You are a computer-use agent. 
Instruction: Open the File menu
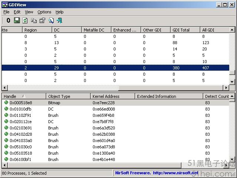tap(6, 12)
